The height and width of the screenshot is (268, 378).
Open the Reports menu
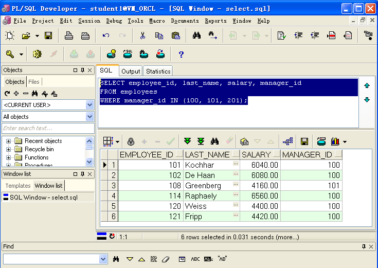216,21
